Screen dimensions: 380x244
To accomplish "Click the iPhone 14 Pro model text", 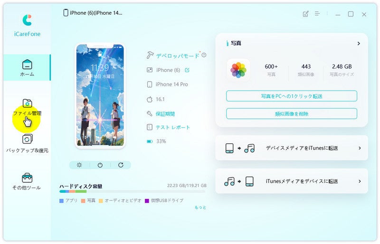I will coord(171,84).
